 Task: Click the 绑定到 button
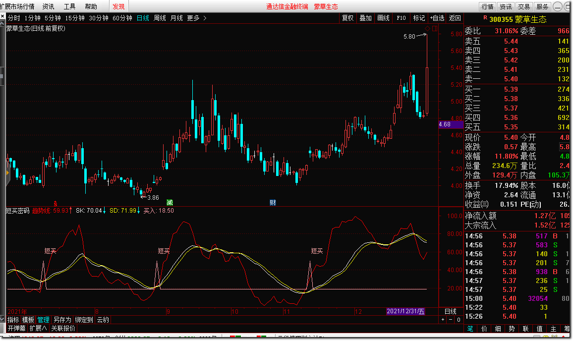tap(84, 320)
